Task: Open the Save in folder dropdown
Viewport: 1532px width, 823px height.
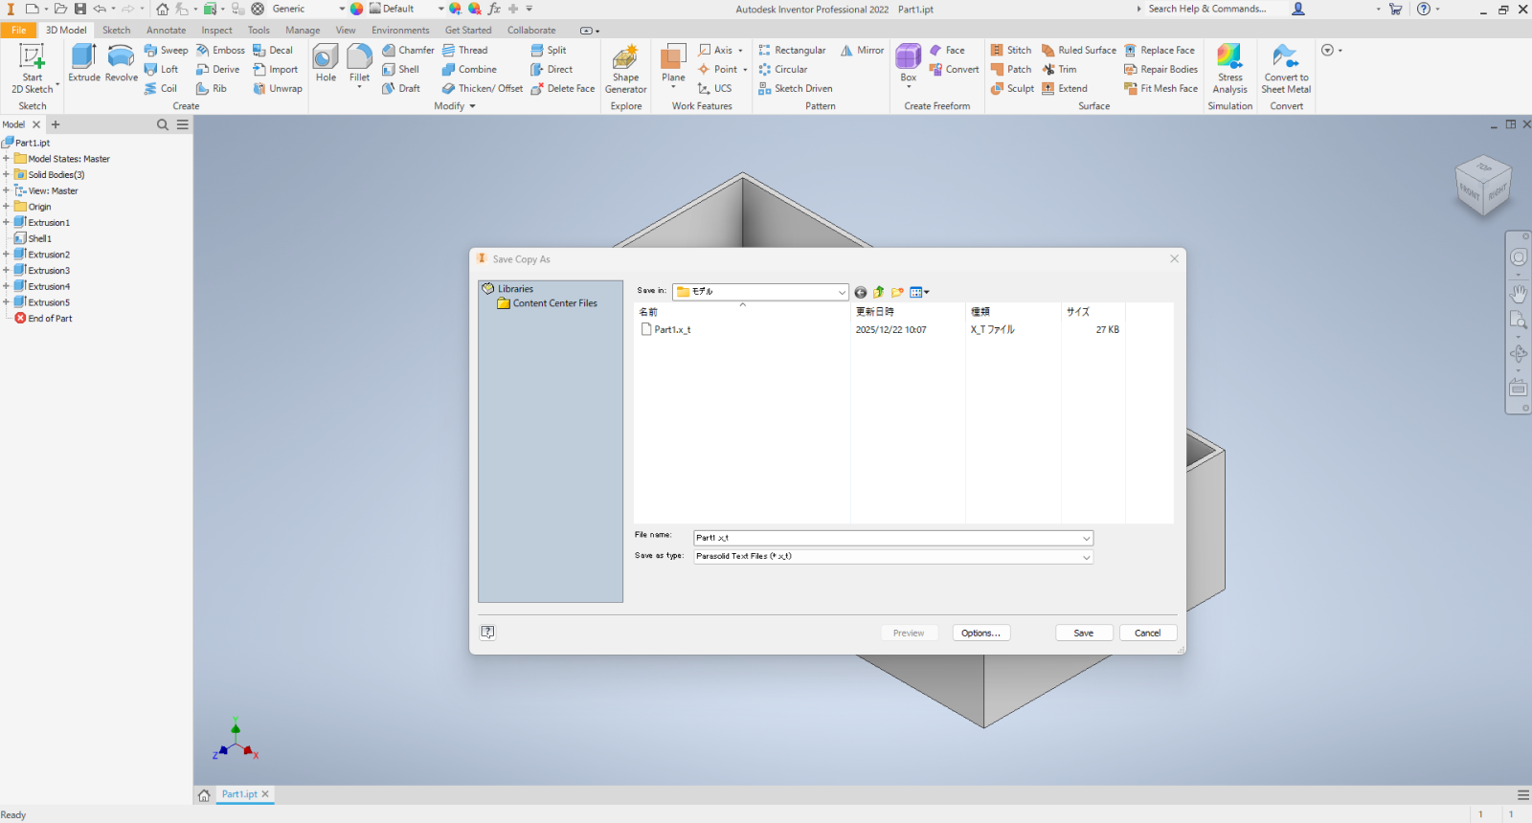Action: coord(842,293)
